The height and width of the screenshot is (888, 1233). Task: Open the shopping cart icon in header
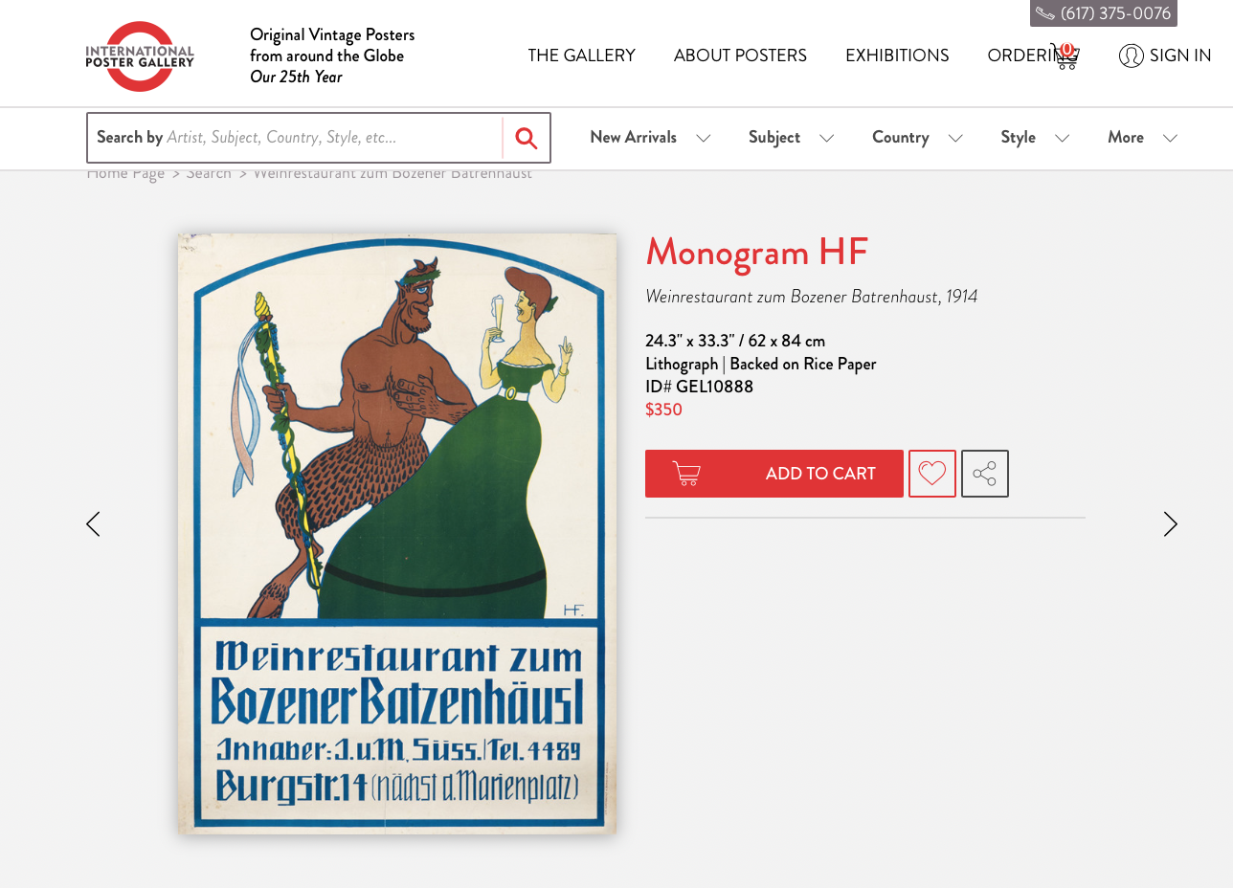[x=1065, y=56]
